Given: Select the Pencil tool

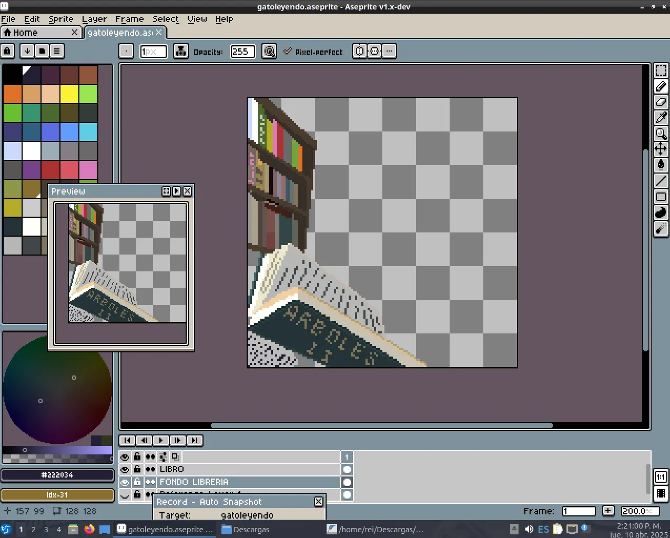Looking at the screenshot, I should pyautogui.click(x=661, y=86).
